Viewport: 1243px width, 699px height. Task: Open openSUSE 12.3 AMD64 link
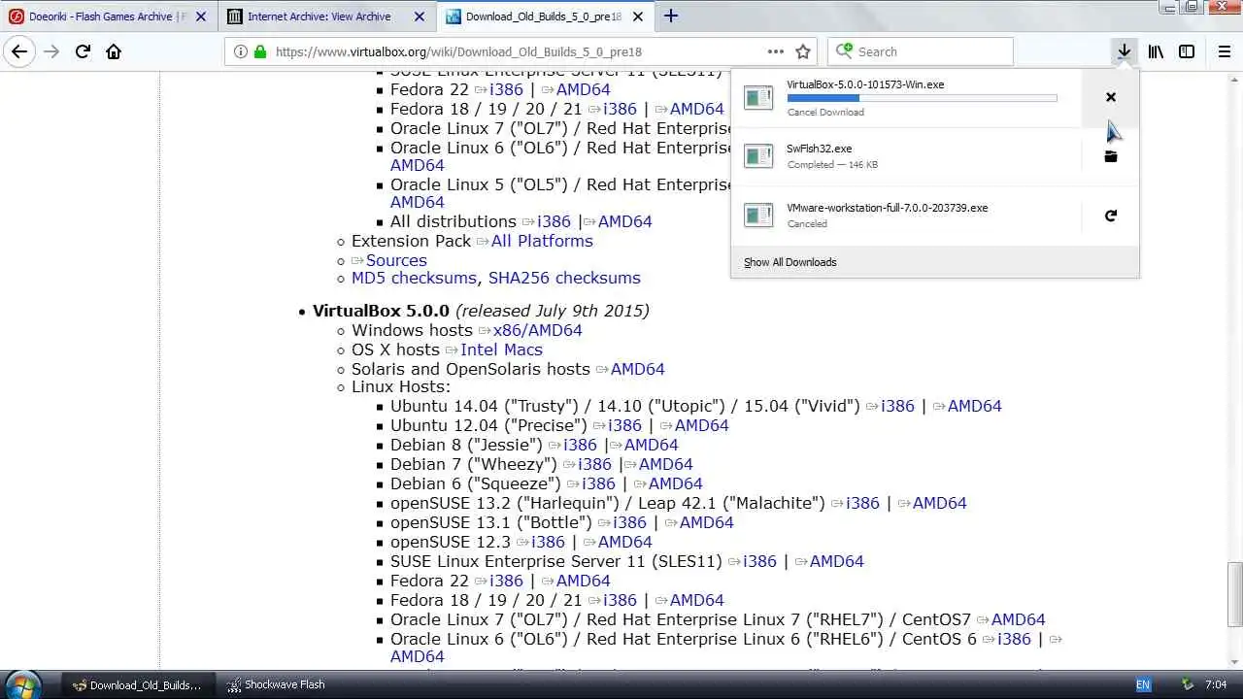(624, 542)
